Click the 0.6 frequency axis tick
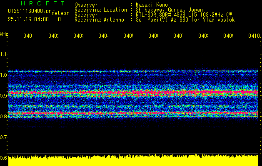Image resolution: width=262 pixels, height=166 pixels. point(4,158)
